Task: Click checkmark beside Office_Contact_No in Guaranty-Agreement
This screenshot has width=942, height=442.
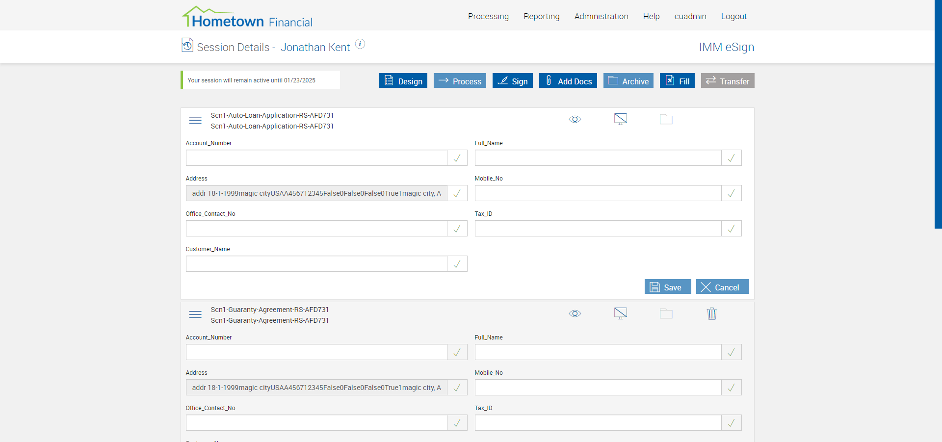Action: (457, 423)
